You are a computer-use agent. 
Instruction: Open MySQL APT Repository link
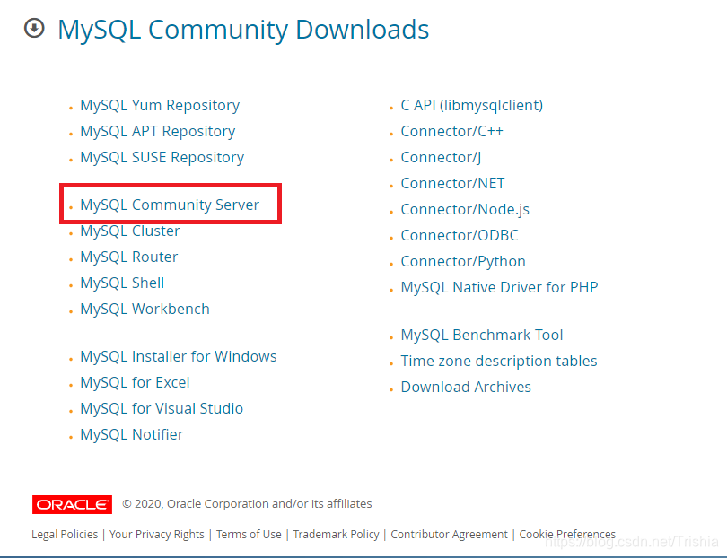[x=158, y=131]
